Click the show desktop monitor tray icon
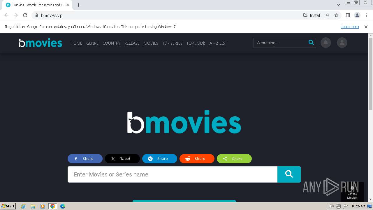The height and width of the screenshot is (210, 373). (370, 206)
